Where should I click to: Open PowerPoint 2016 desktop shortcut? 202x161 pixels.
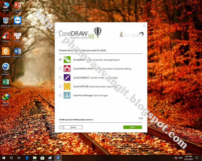tap(18, 8)
